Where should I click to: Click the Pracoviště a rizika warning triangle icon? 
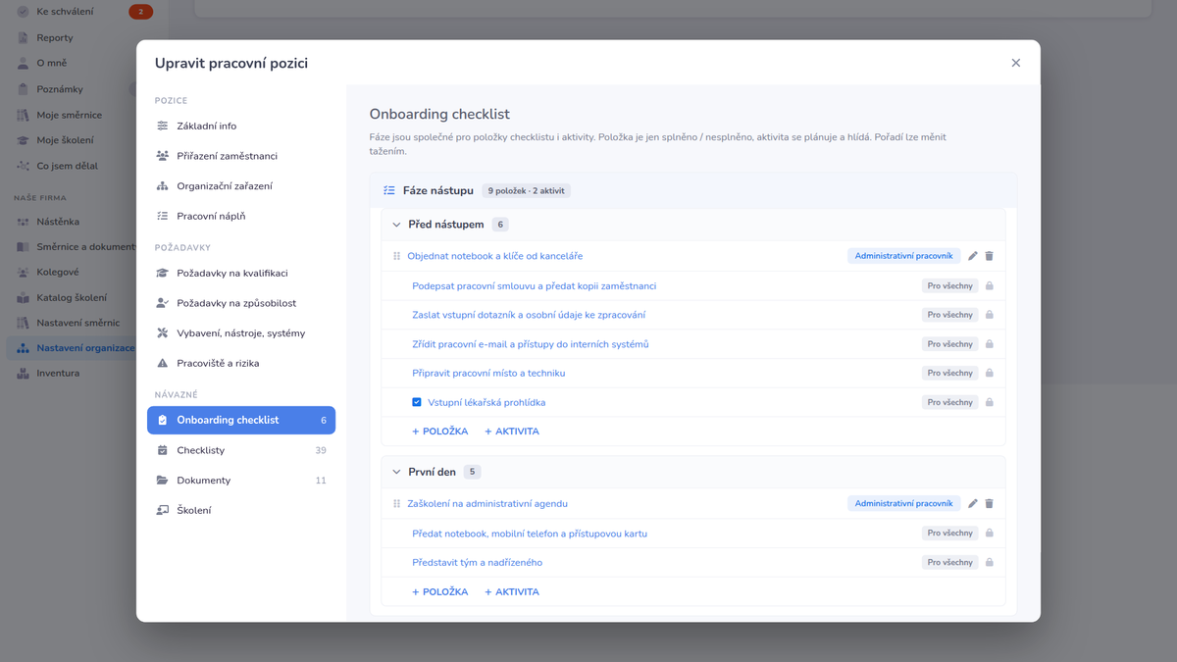[x=163, y=363]
